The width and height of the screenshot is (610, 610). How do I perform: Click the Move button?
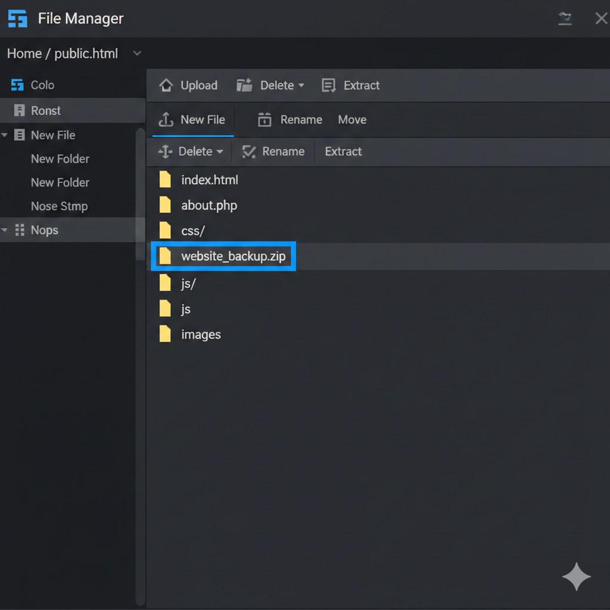click(x=352, y=120)
